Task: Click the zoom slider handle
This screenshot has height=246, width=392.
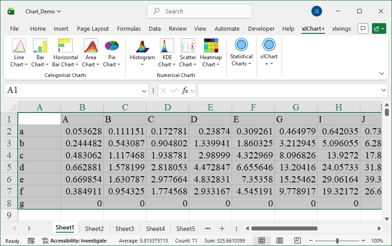Action: 338,241
